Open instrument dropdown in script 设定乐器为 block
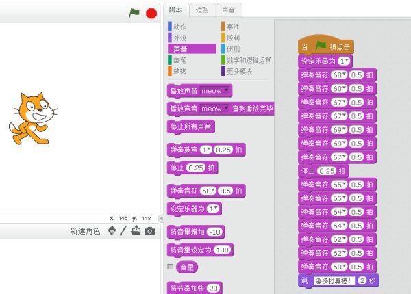 pyautogui.click(x=347, y=61)
